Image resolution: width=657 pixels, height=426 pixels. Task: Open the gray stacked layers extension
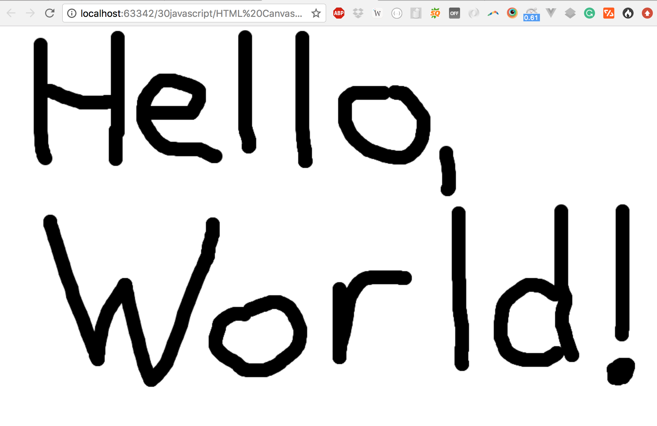pos(570,13)
